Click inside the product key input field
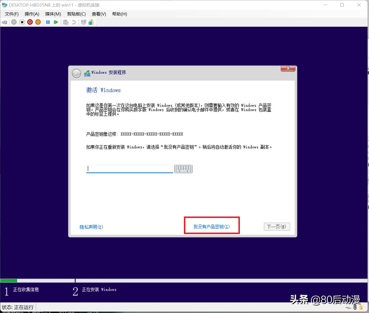369x313 pixels. (x=129, y=169)
